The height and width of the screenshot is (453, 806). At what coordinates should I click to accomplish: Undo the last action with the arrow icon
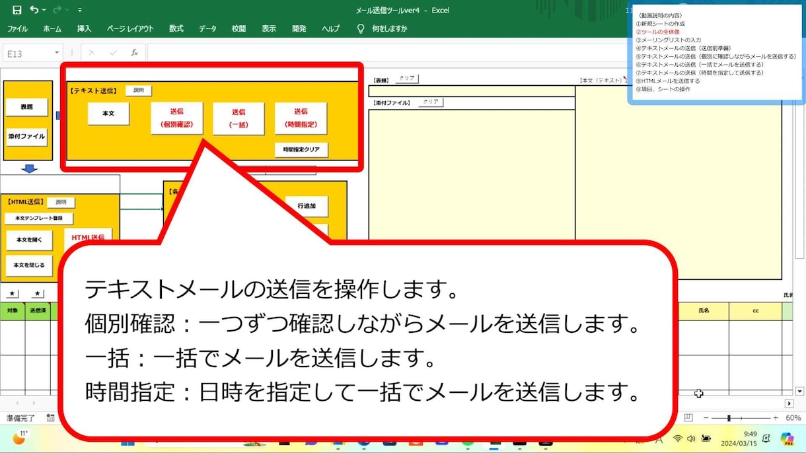(34, 10)
